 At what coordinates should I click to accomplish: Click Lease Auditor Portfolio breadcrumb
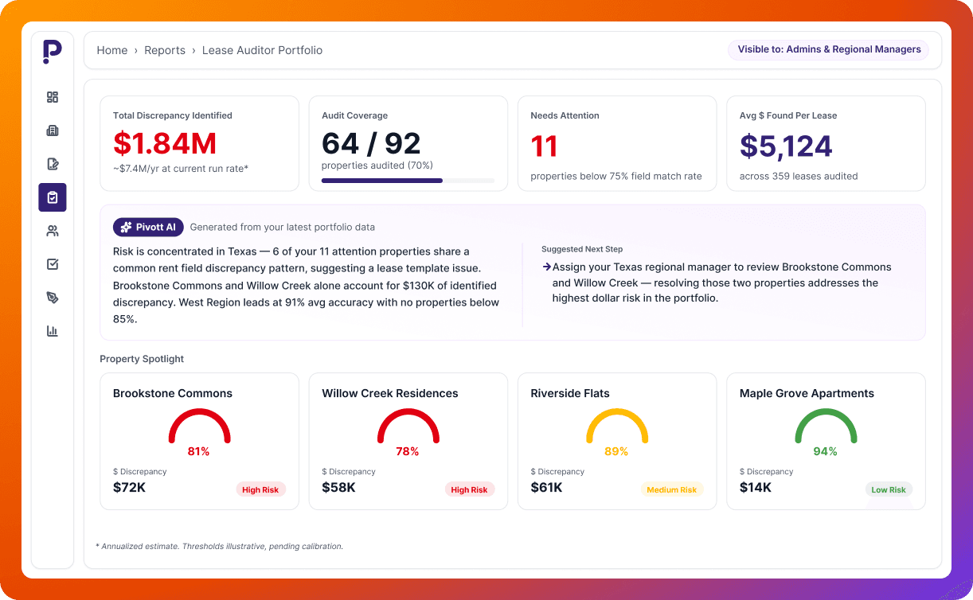pyautogui.click(x=262, y=50)
